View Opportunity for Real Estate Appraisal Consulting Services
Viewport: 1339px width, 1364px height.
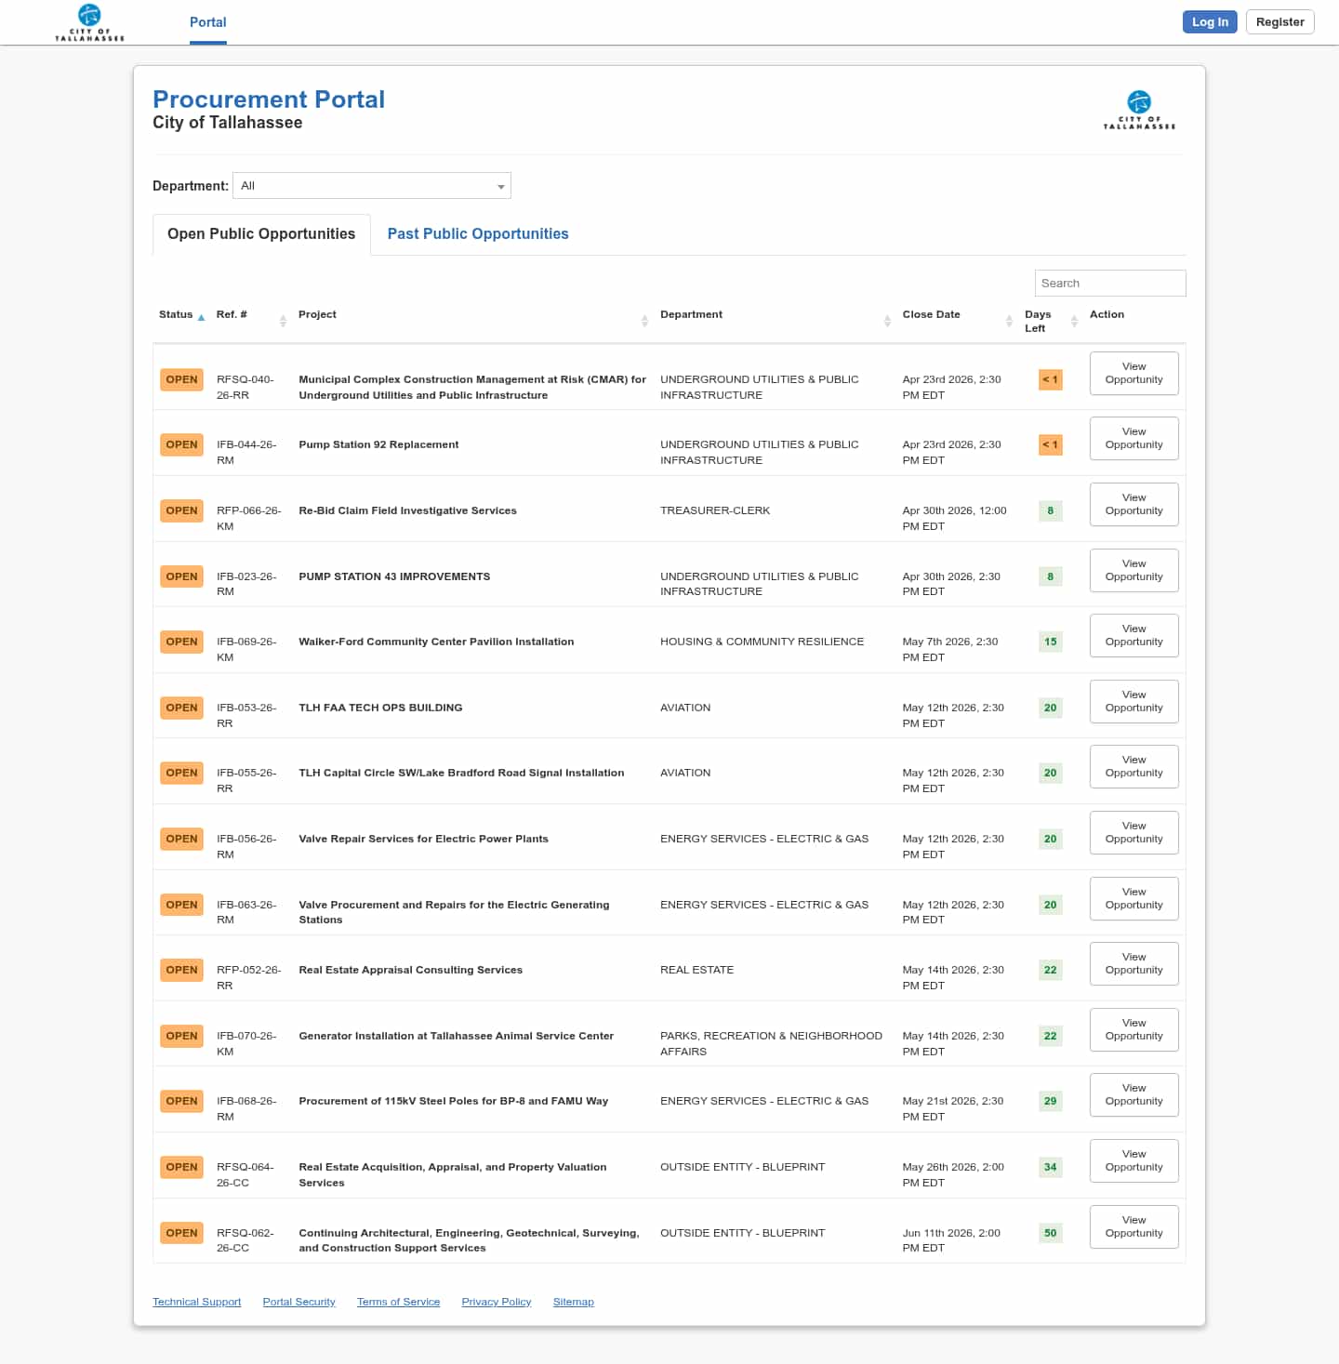coord(1134,964)
